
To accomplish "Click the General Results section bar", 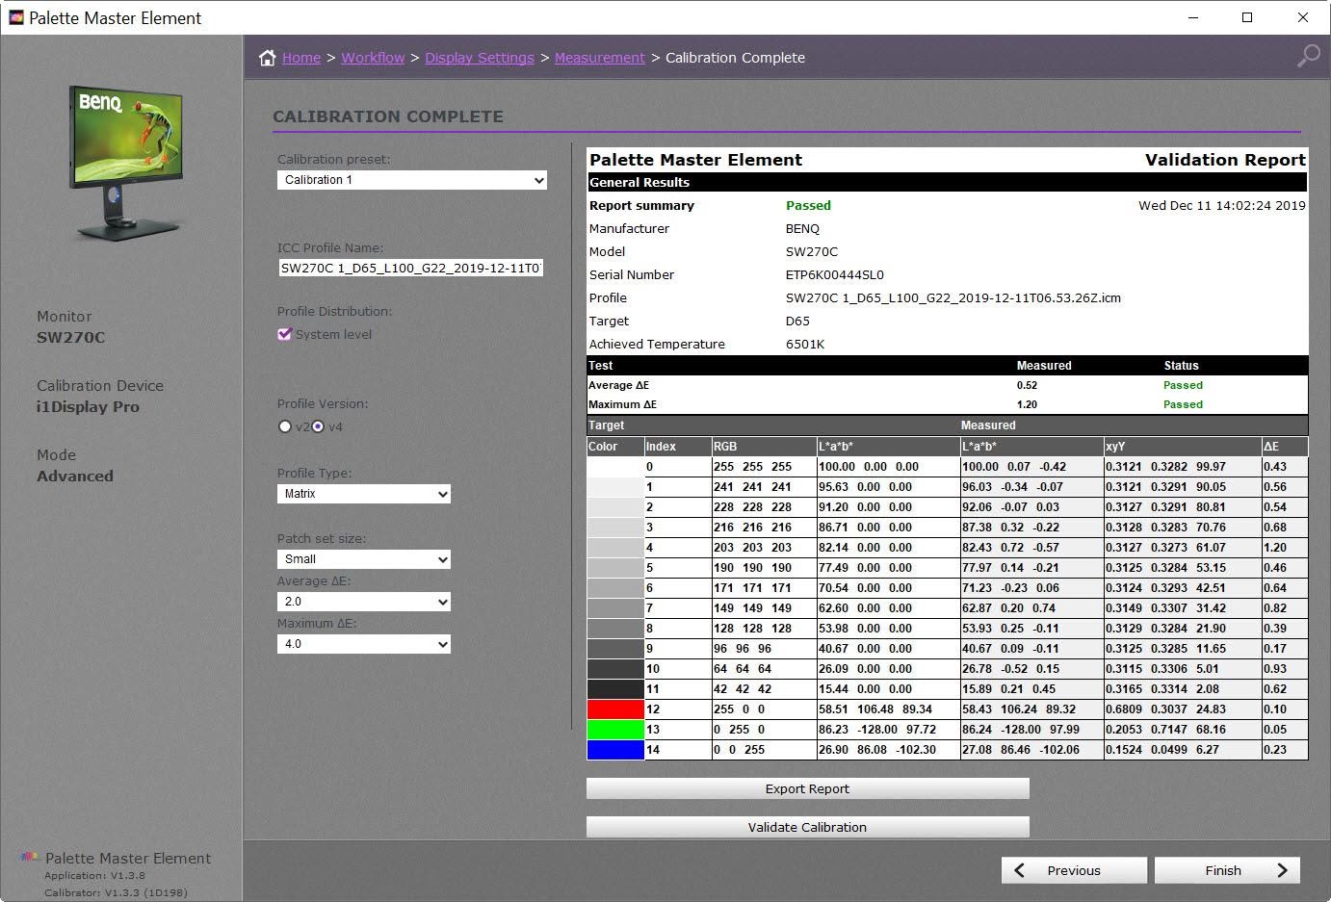I will pos(947,182).
